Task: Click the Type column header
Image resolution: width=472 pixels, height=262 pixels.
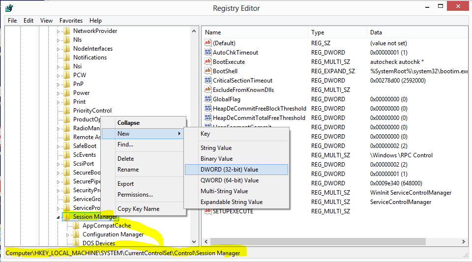Action: tap(338, 32)
